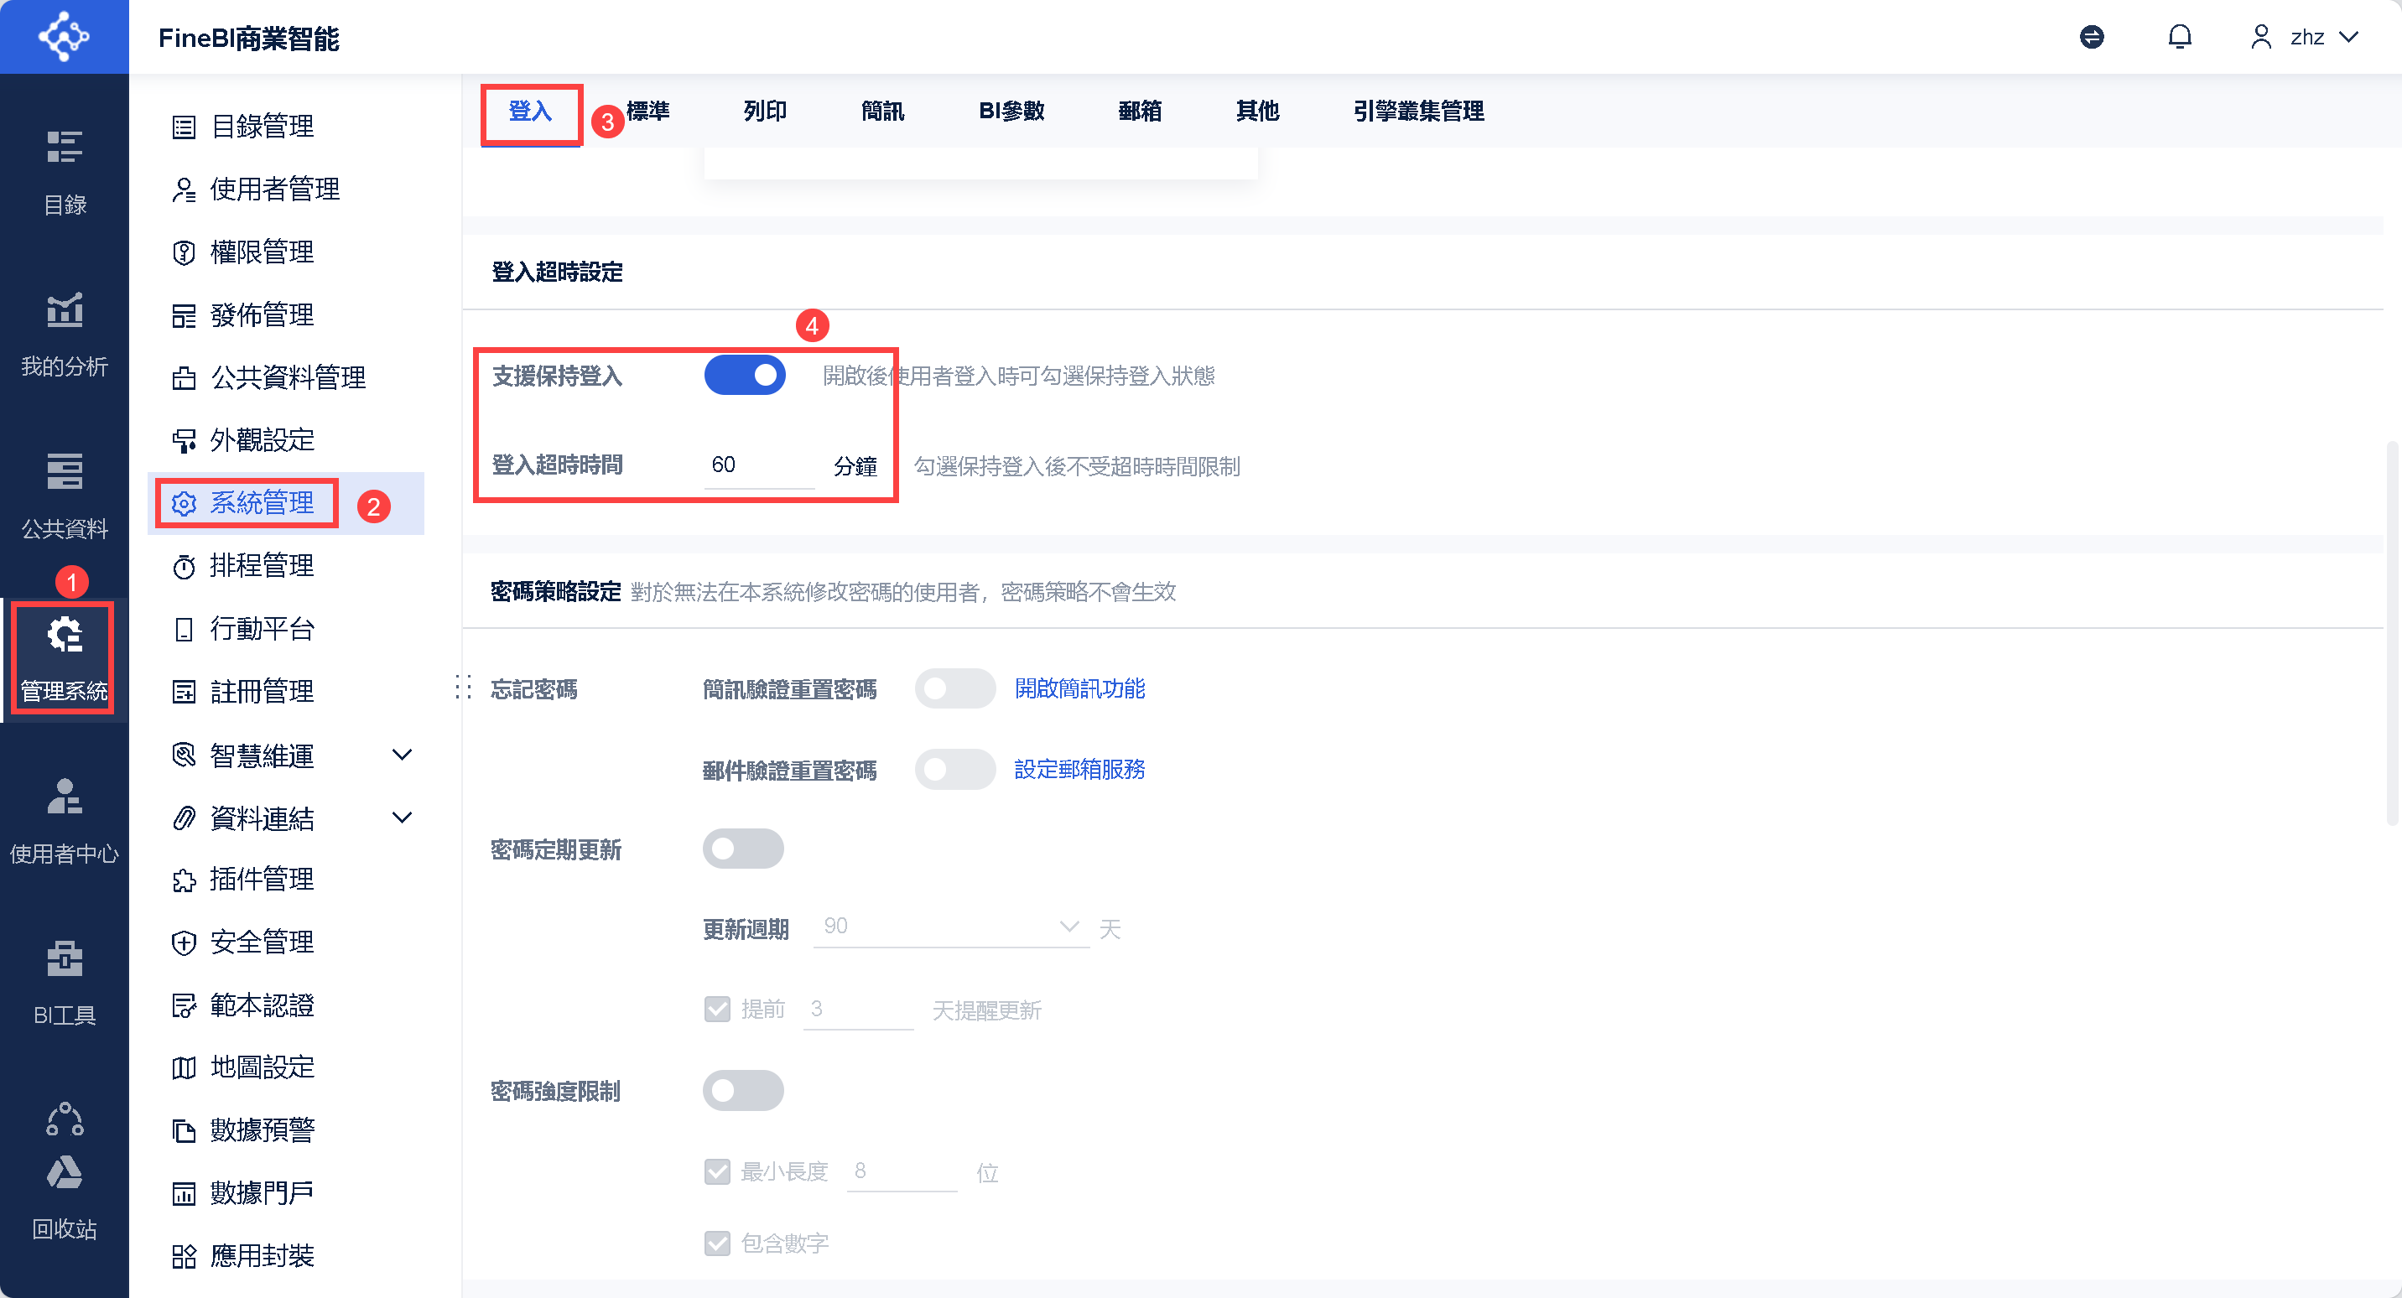Switch to BI參數 tab

coord(1011,111)
